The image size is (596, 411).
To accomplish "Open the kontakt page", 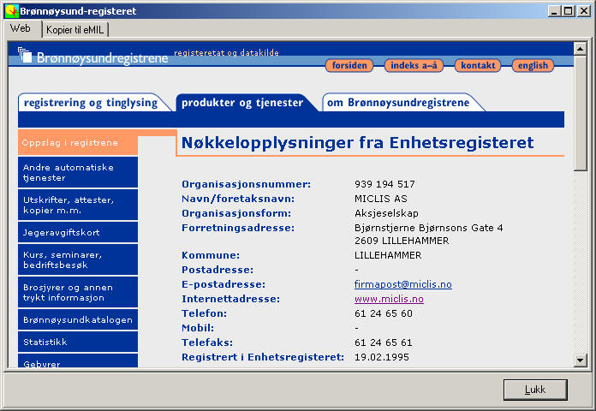I will tap(478, 65).
